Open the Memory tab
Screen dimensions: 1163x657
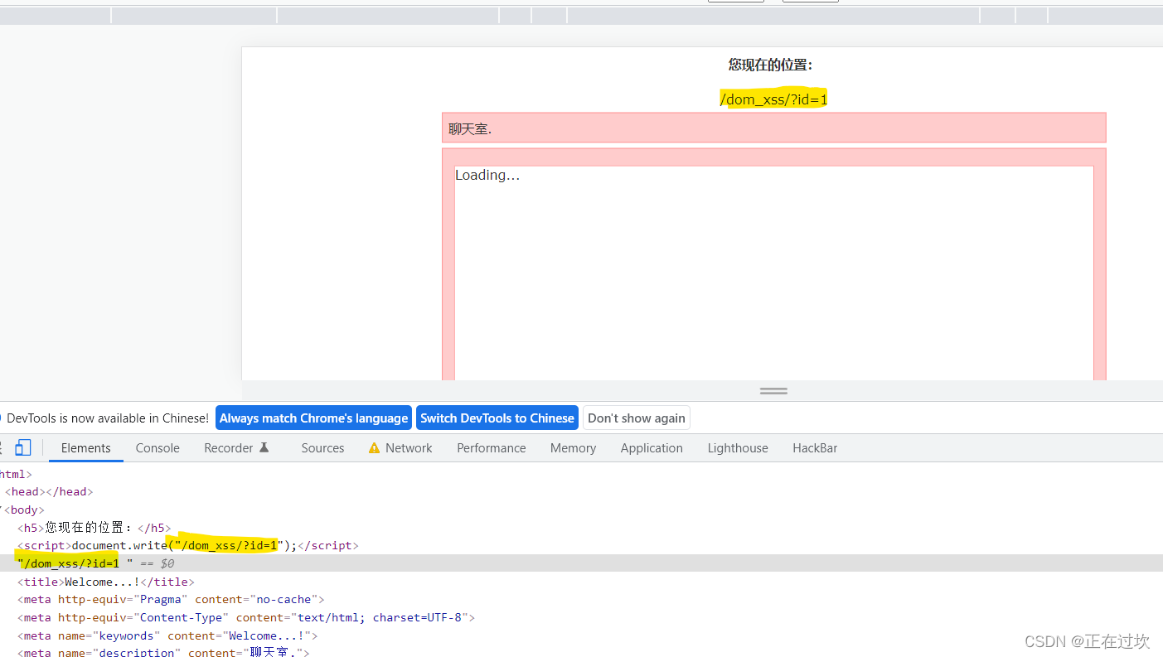573,448
